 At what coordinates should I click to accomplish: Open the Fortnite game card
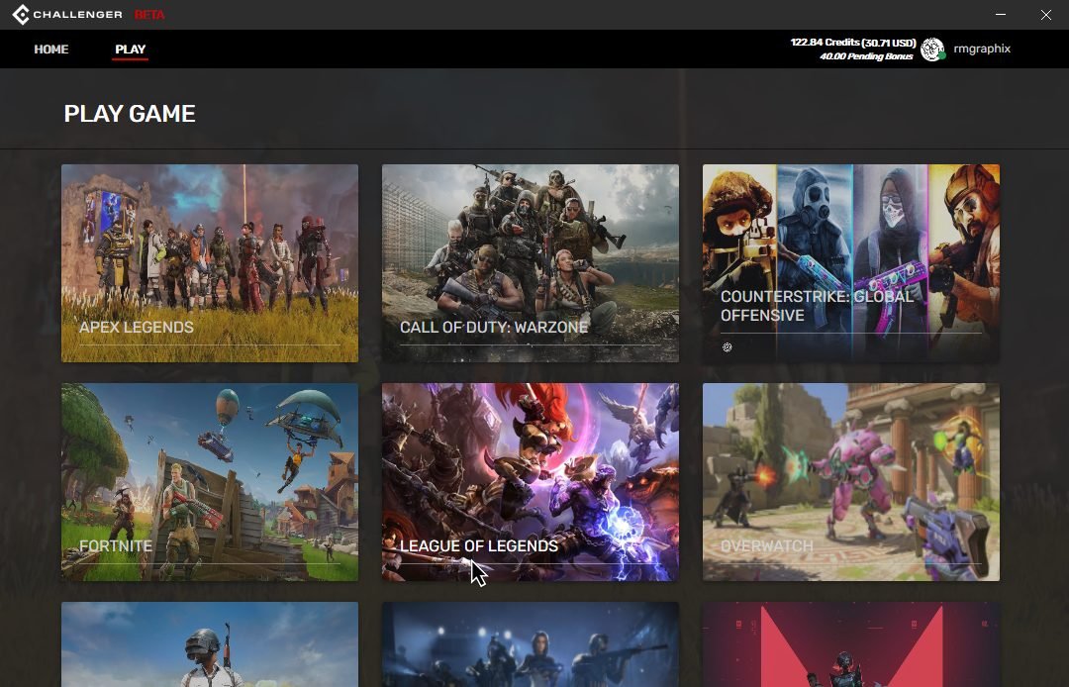[210, 482]
